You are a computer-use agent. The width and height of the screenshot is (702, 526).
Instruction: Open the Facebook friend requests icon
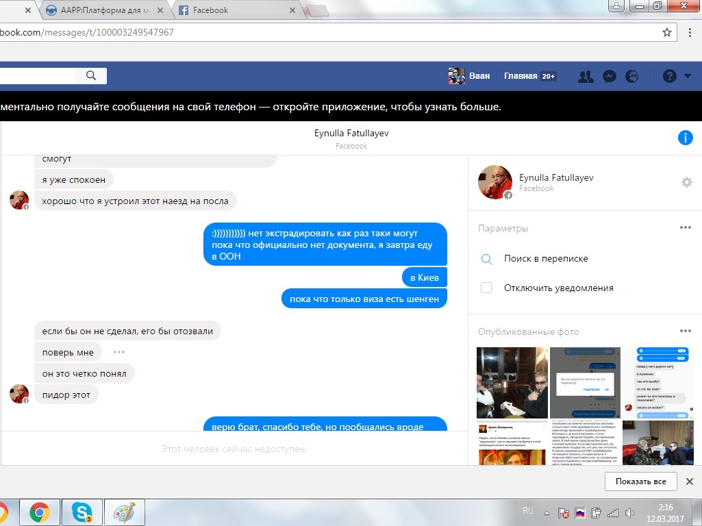coord(586,77)
